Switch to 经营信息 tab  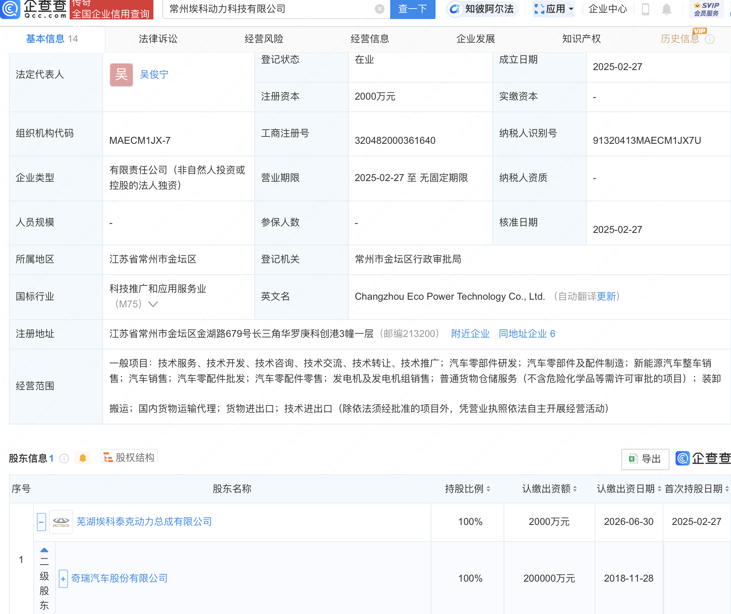[370, 39]
